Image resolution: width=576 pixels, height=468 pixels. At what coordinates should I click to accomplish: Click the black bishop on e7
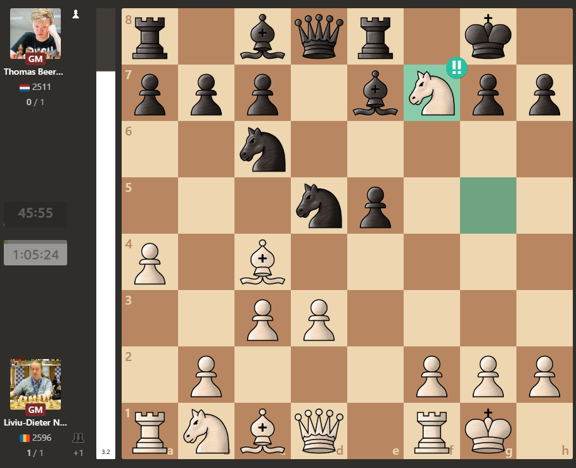375,92
